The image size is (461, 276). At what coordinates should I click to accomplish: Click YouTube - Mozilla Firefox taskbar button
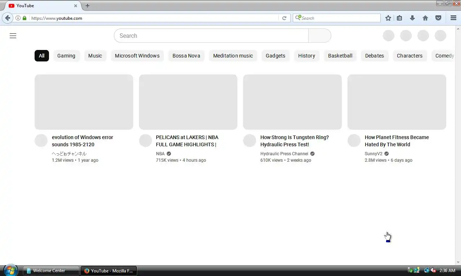[x=109, y=271]
